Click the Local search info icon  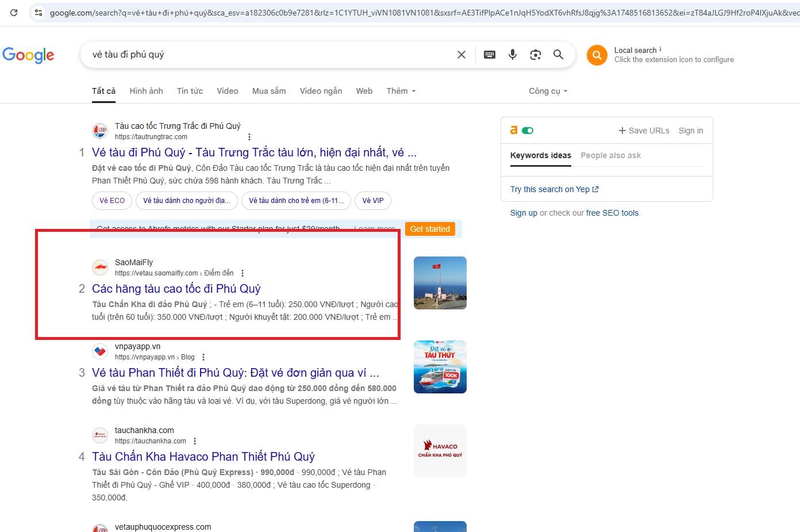[660, 49]
